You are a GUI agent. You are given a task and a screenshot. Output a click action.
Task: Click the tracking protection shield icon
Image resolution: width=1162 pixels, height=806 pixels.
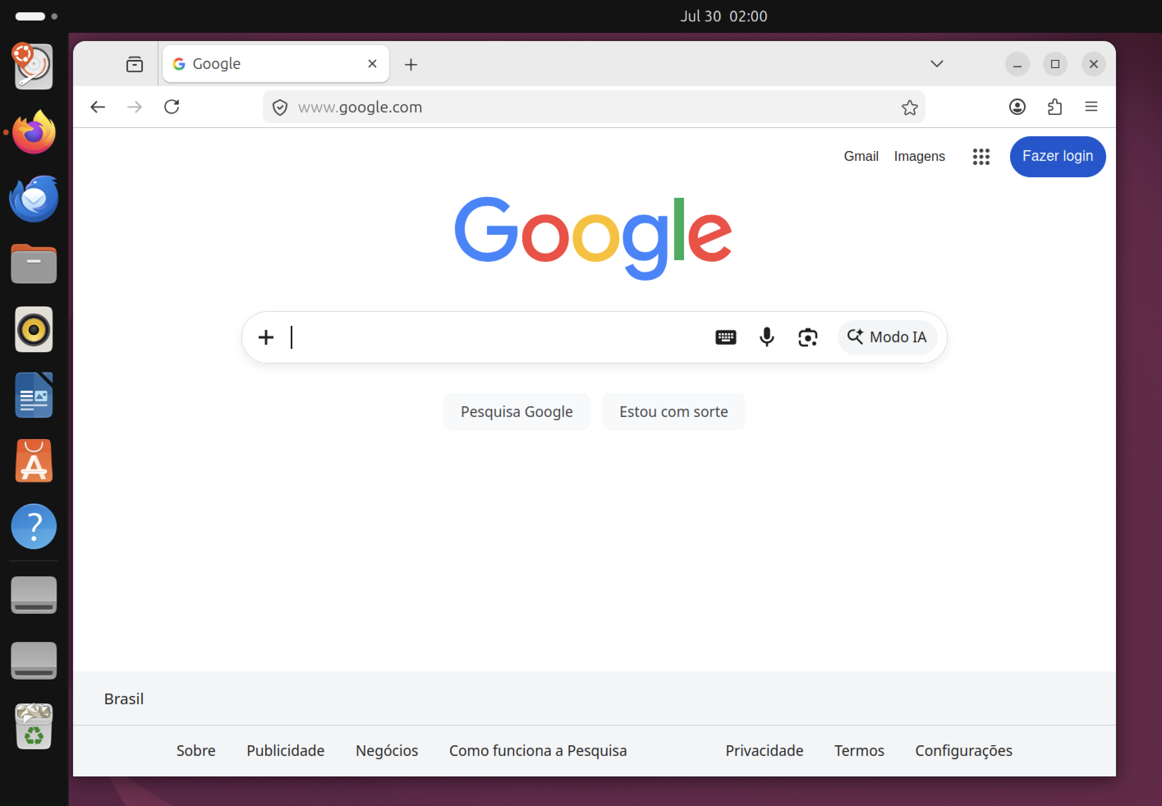[x=280, y=107]
